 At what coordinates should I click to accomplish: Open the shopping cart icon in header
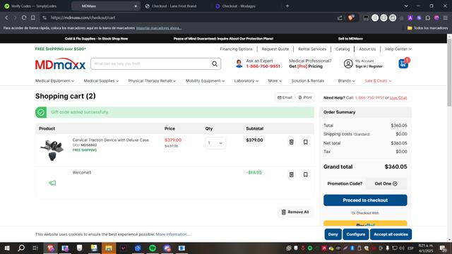[403, 64]
